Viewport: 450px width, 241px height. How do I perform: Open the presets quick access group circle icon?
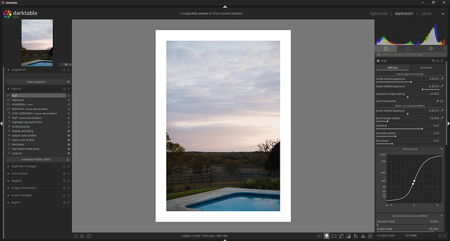408,49
